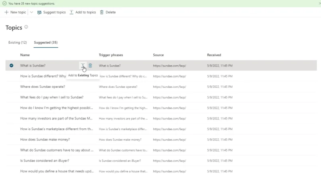This screenshot has width=321, height=176.
Task: Open the New topic dropdown chevron
Action: coord(31,12)
